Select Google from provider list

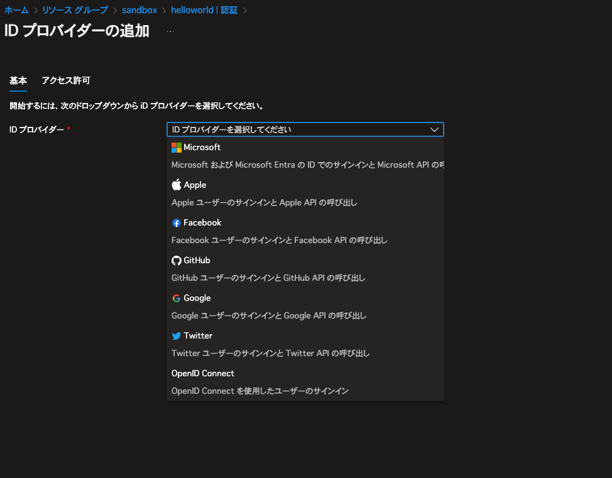click(305, 307)
